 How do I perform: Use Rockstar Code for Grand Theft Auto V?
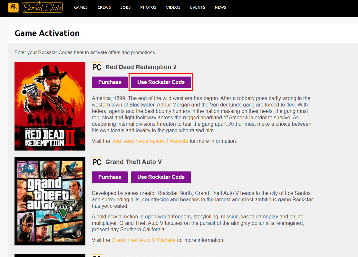coord(161,177)
